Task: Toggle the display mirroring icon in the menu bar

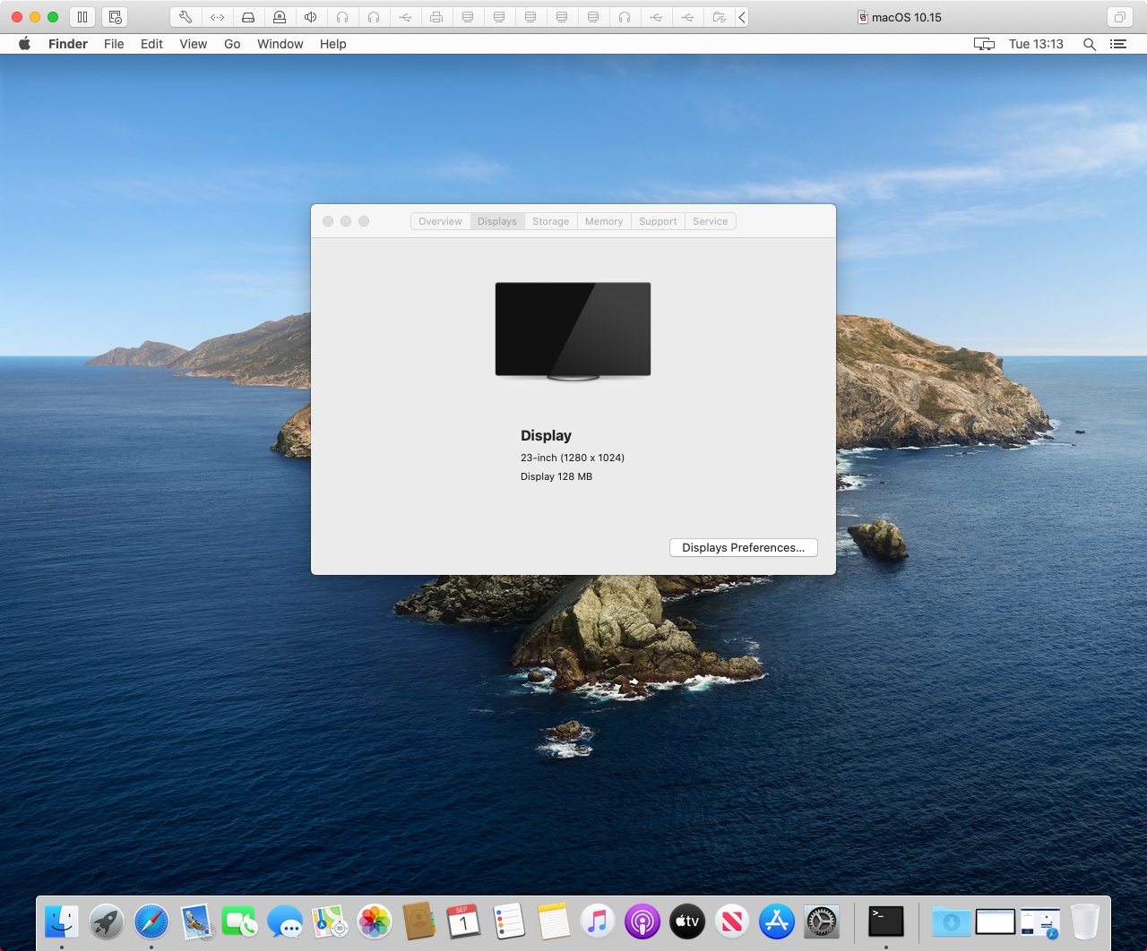Action: pyautogui.click(x=984, y=44)
